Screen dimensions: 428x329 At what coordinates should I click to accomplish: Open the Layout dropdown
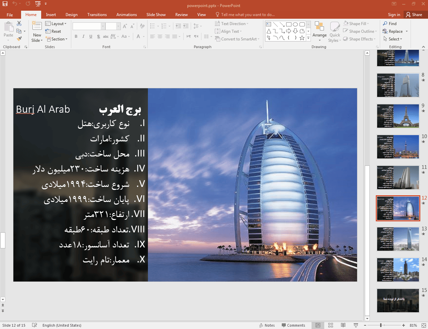click(56, 24)
